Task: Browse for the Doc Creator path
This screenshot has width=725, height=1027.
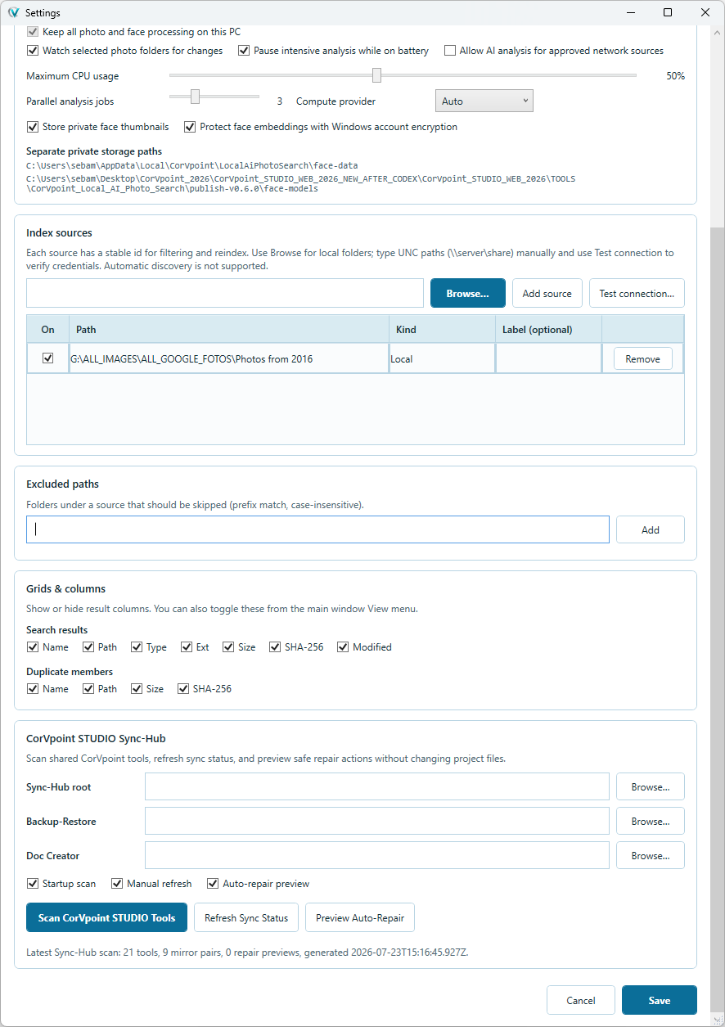Action: (651, 855)
